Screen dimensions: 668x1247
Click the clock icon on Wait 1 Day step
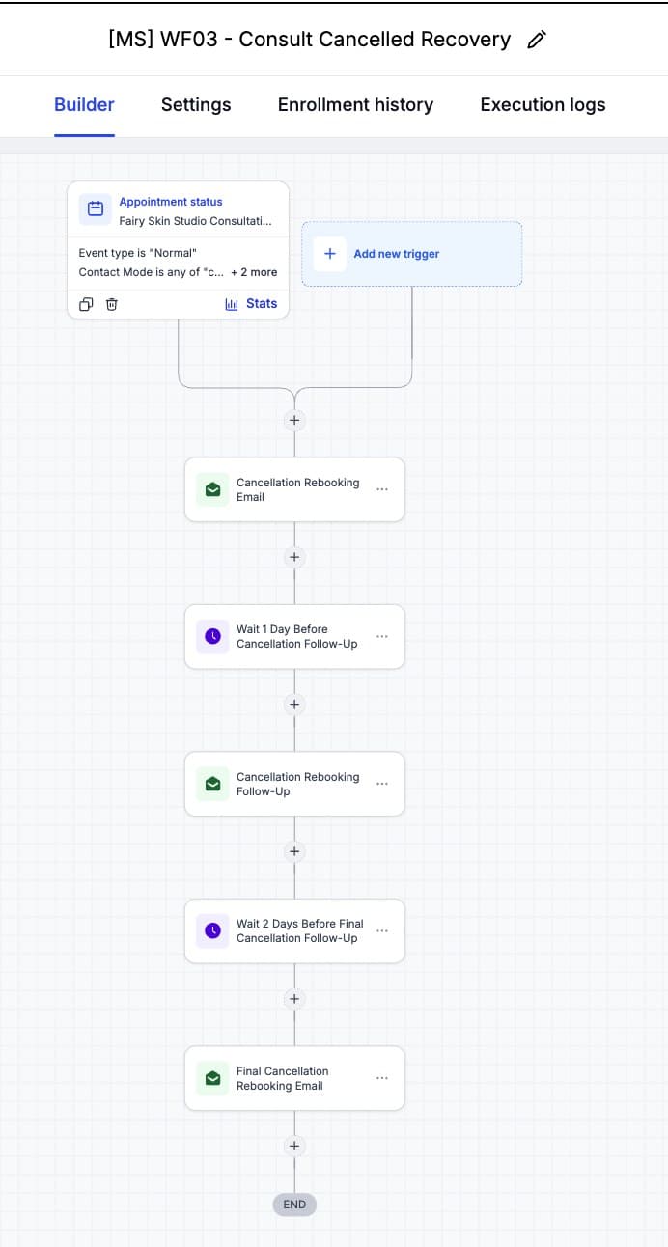click(212, 637)
